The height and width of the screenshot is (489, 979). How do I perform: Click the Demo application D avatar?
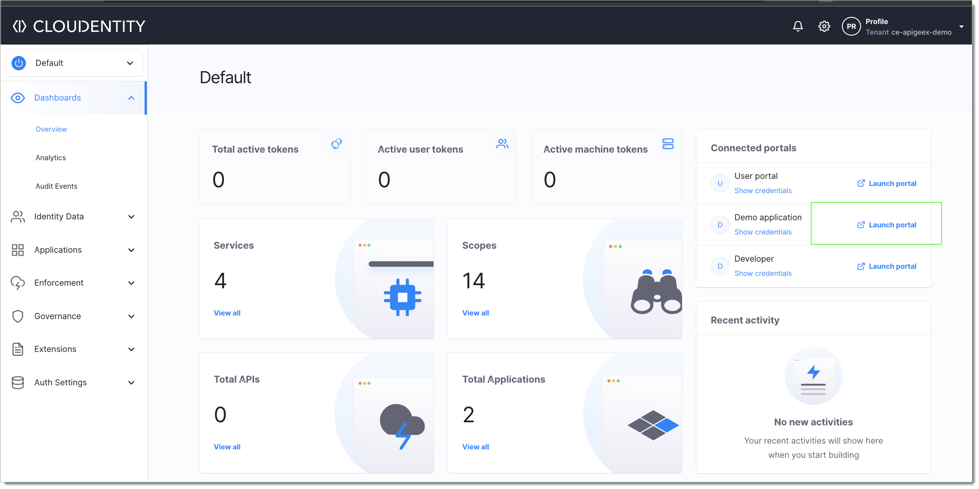(720, 225)
